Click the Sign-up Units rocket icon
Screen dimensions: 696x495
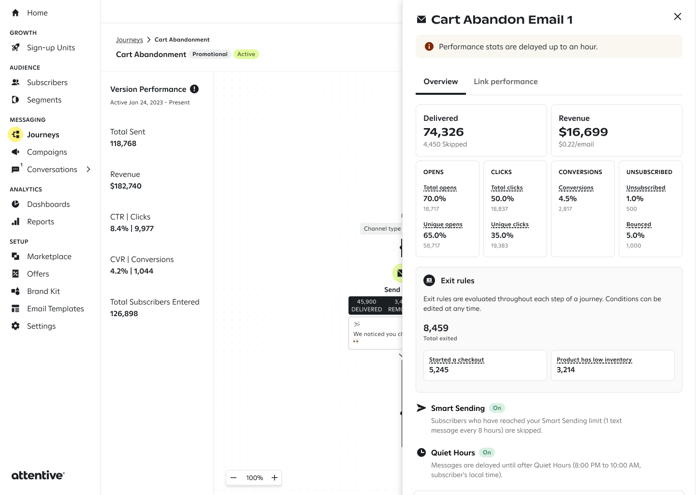point(15,47)
